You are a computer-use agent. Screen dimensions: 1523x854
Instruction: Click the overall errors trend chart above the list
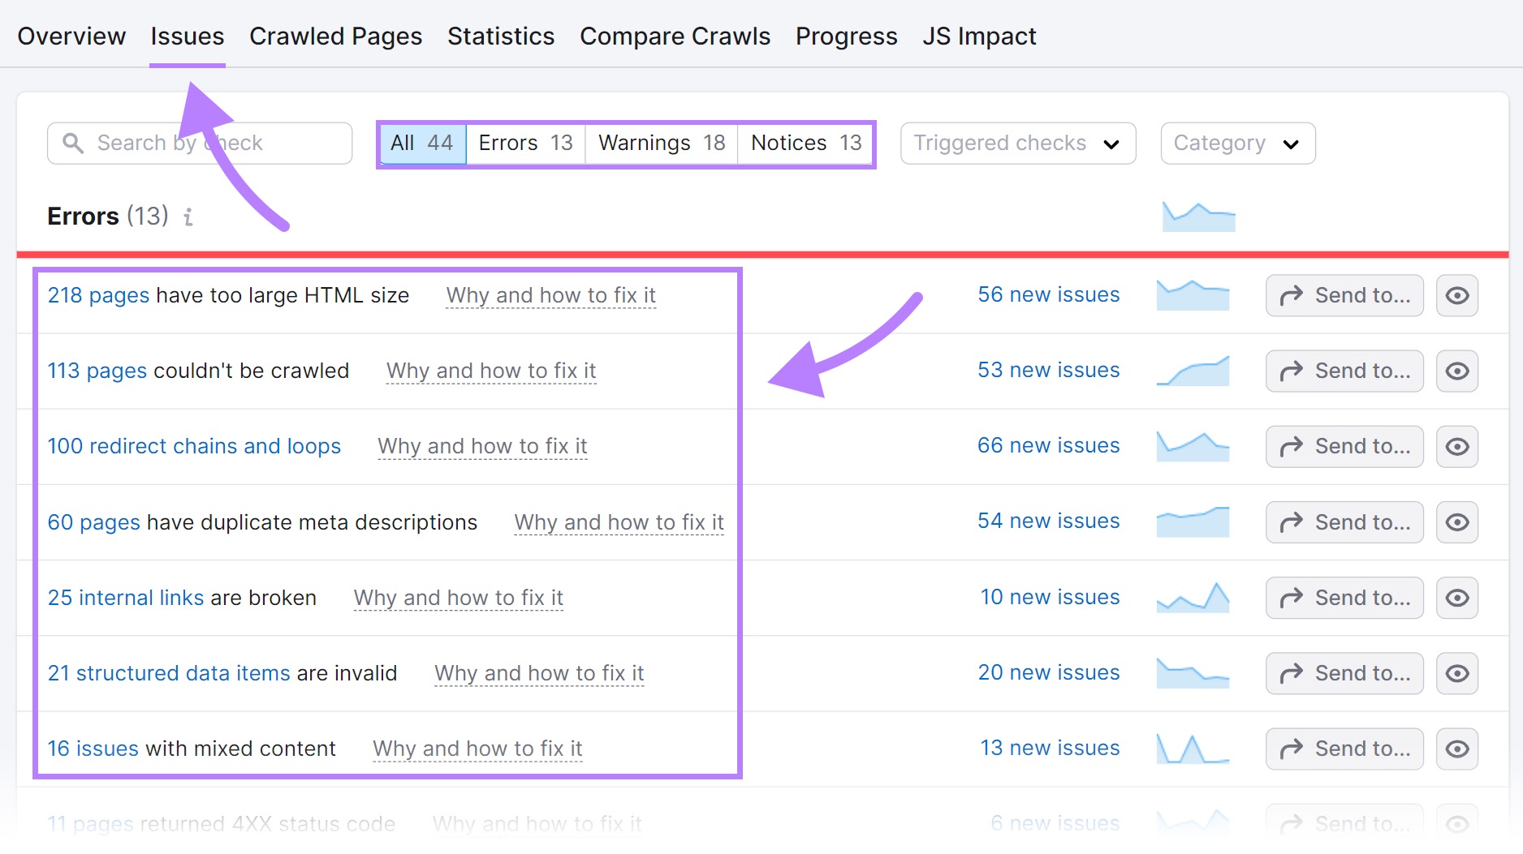1198,216
